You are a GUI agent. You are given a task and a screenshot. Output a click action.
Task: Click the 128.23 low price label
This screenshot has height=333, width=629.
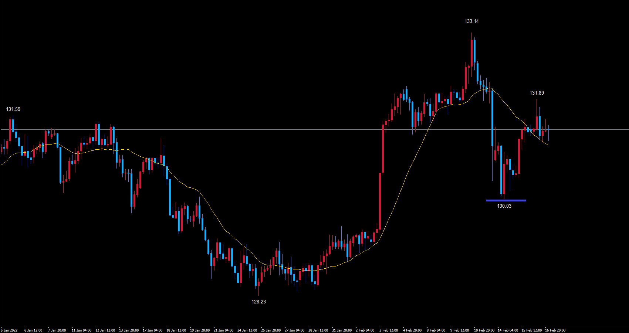coord(258,302)
